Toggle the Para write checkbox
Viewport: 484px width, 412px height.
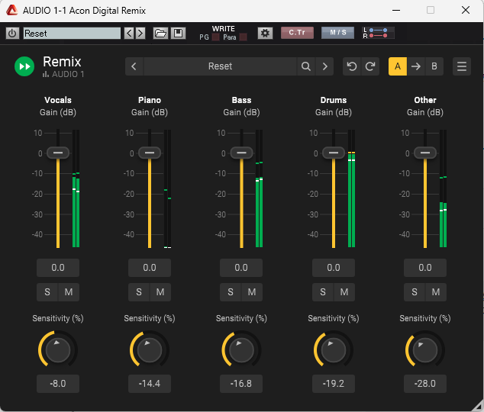244,37
